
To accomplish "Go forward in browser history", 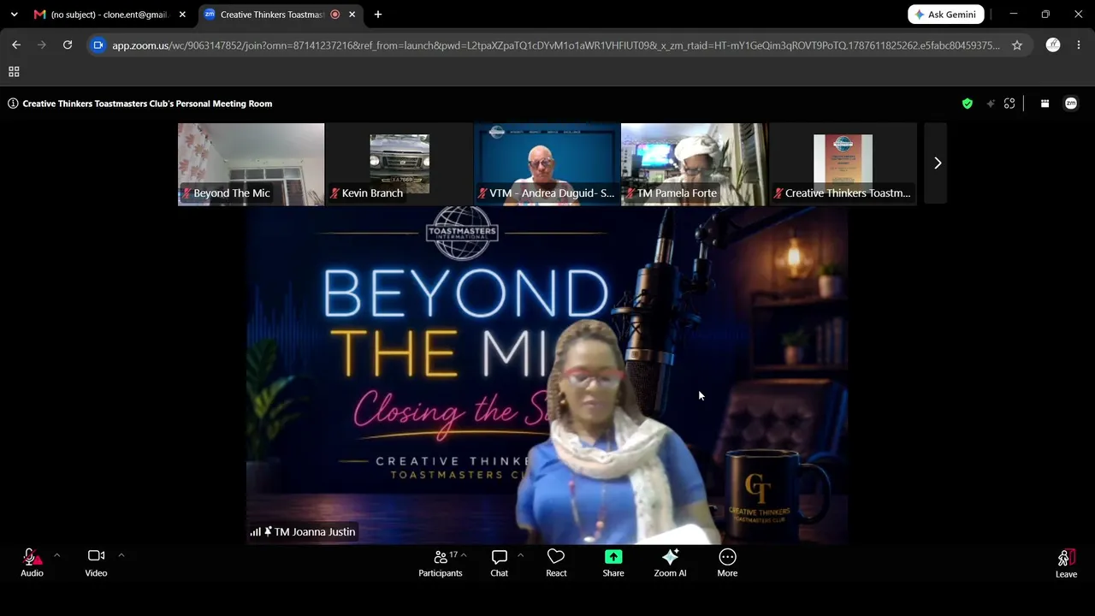I will [x=42, y=45].
